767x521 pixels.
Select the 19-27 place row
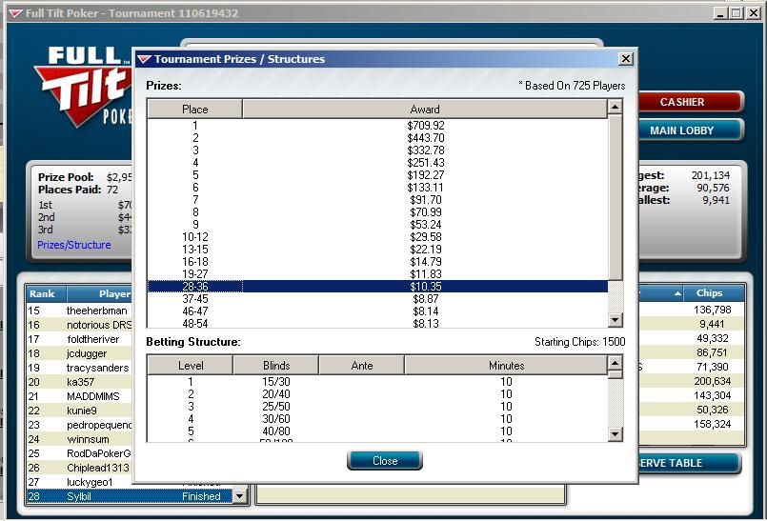(x=377, y=274)
